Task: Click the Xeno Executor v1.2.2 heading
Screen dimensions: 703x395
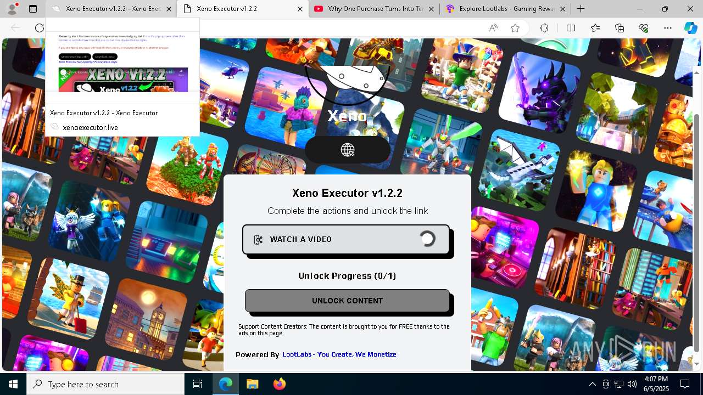Action: [347, 193]
